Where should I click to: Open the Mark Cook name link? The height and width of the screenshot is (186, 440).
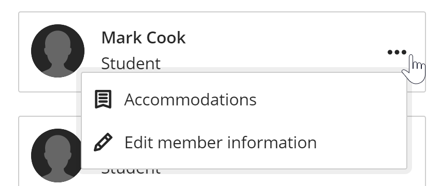pyautogui.click(x=144, y=38)
